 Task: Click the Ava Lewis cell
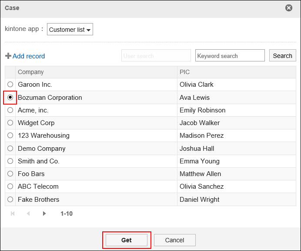[237, 98]
